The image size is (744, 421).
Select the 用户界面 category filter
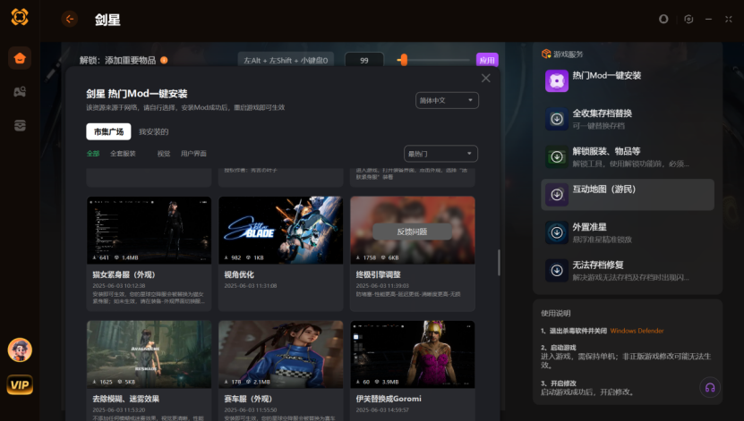coord(193,154)
